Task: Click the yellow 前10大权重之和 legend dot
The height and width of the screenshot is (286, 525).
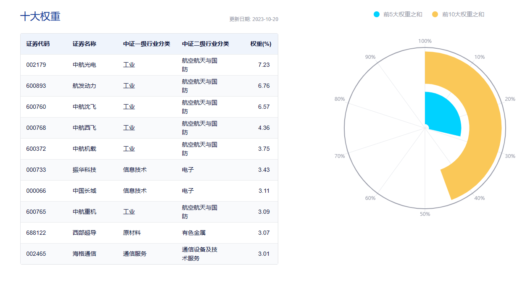Action: [435, 14]
